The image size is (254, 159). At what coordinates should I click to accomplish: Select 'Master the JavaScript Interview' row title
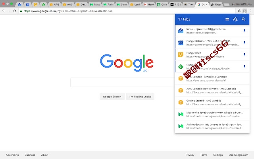click(x=214, y=112)
